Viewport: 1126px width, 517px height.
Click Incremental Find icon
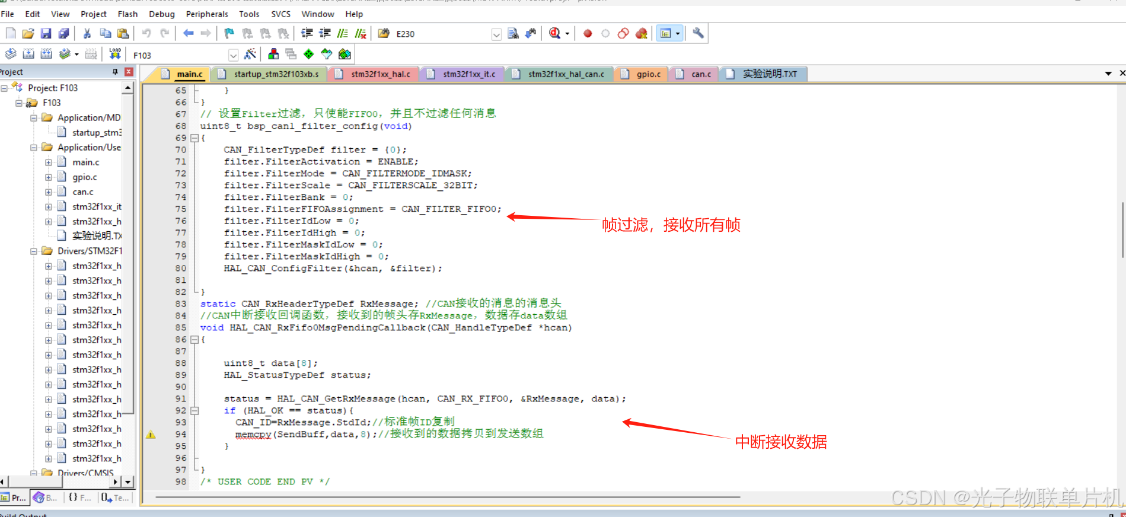530,33
